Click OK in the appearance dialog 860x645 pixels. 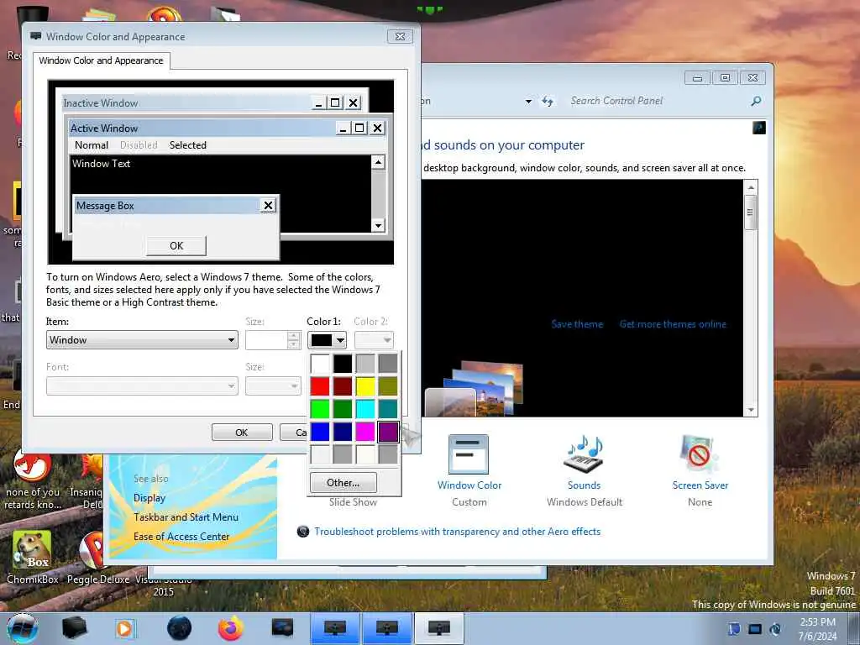click(242, 433)
